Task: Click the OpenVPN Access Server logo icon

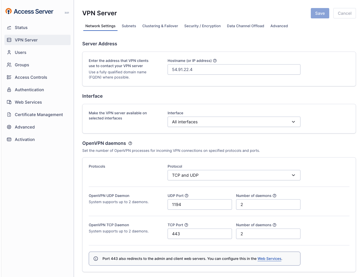Action: click(9, 11)
